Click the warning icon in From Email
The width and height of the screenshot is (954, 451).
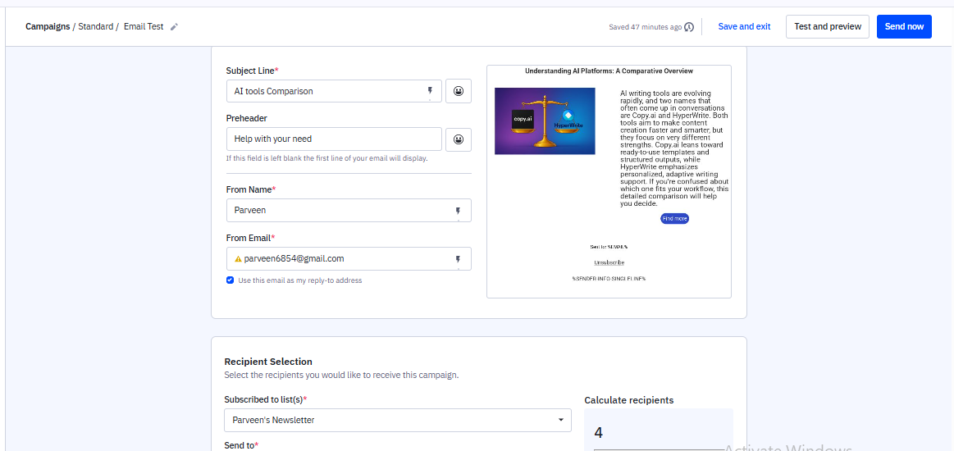pos(238,259)
